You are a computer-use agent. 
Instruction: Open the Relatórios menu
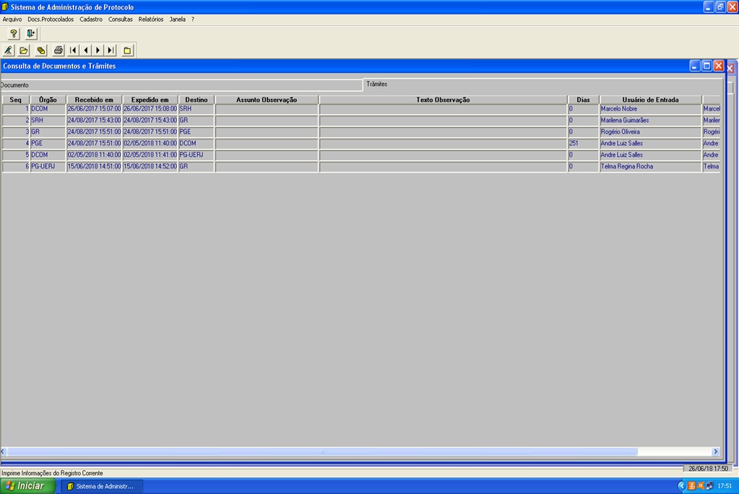pyautogui.click(x=151, y=19)
